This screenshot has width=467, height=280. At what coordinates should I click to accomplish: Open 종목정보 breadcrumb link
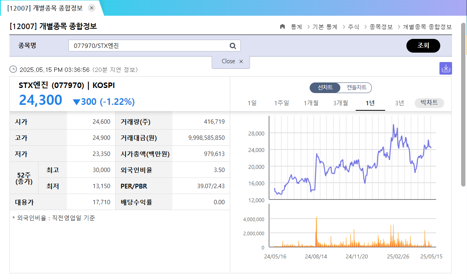tap(381, 27)
